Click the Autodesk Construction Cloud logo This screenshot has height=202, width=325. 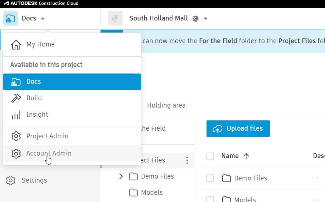pos(41,4)
